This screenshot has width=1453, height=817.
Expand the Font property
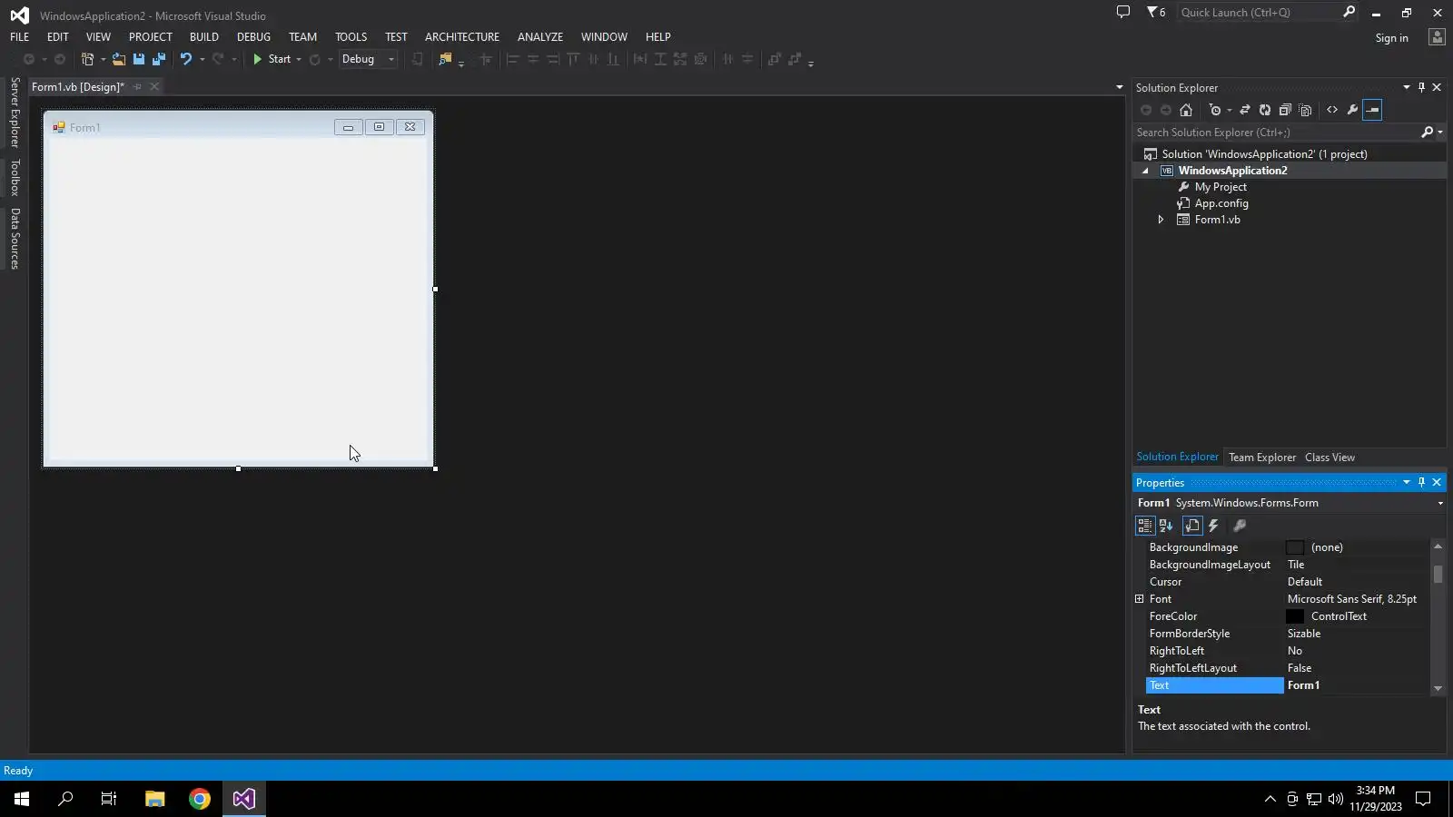[x=1140, y=599]
